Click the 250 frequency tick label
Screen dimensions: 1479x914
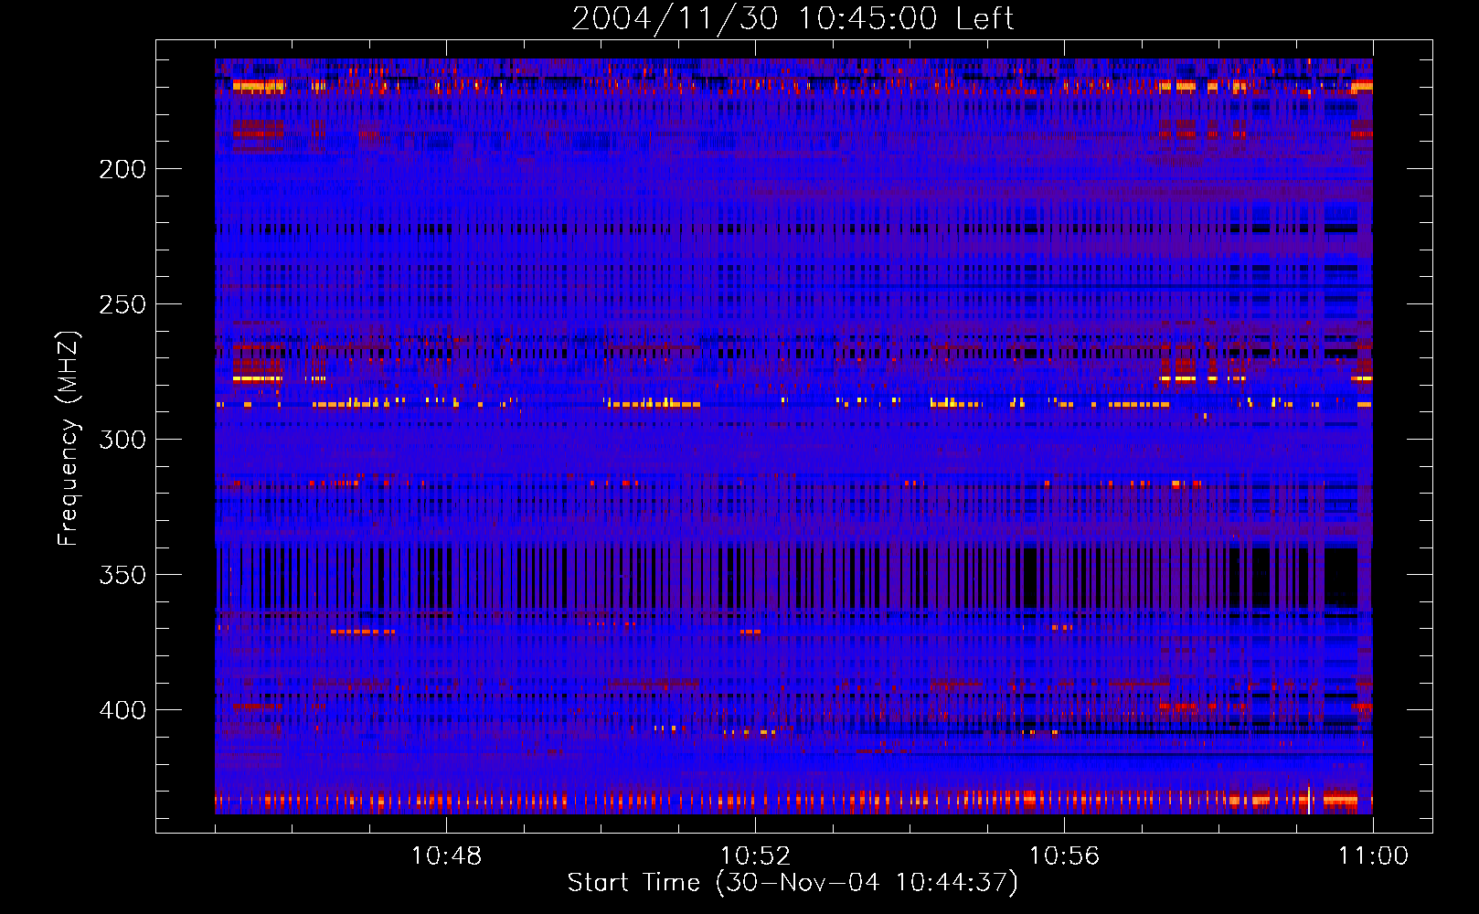(x=122, y=304)
